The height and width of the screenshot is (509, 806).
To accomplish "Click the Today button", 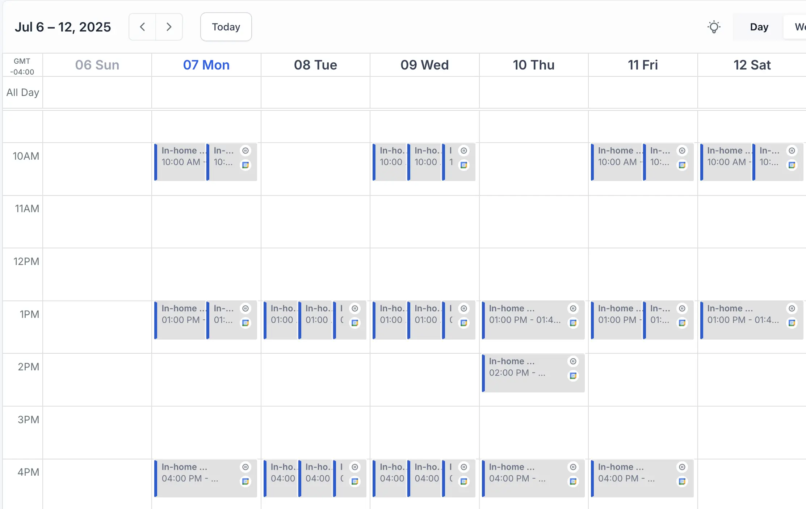I will coord(226,27).
